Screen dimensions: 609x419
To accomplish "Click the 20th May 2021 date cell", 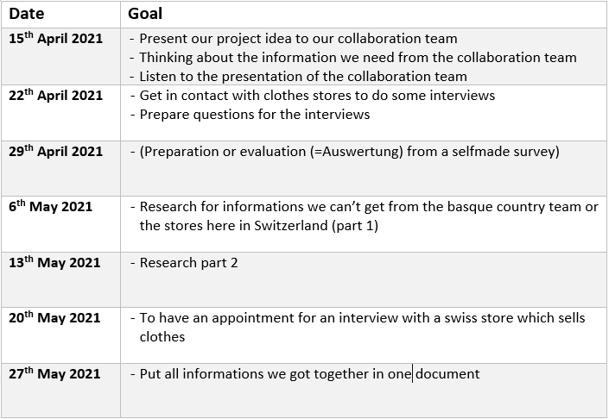I will 55,318.
